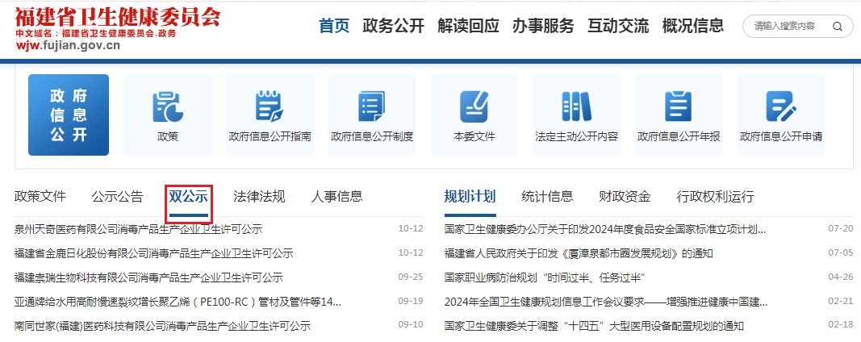The height and width of the screenshot is (342, 861).
Task: Click date 02-18 beside 十四五 article
Action: click(841, 325)
